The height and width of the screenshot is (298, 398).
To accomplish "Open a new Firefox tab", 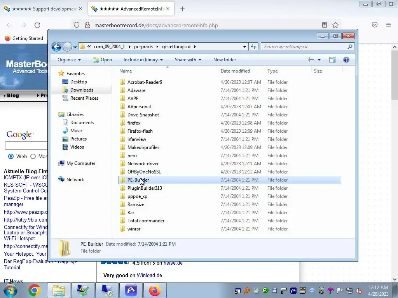I will (x=183, y=9).
